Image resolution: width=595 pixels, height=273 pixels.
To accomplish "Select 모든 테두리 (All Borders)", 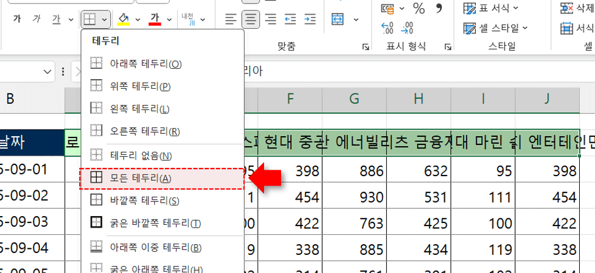I will (161, 178).
